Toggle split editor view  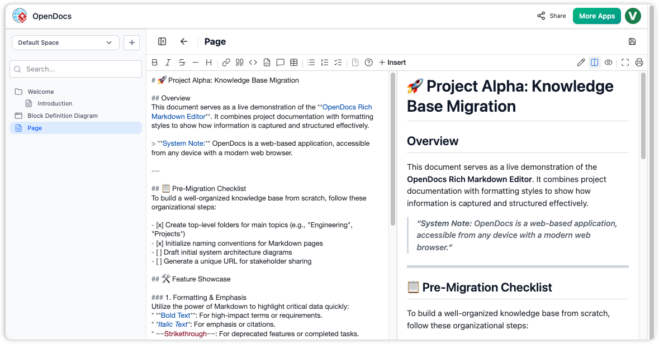point(594,62)
